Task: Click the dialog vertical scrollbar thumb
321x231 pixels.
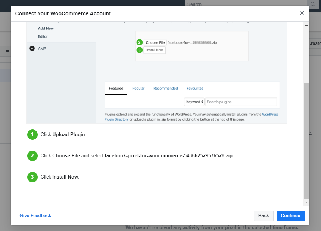Action: tap(306, 141)
